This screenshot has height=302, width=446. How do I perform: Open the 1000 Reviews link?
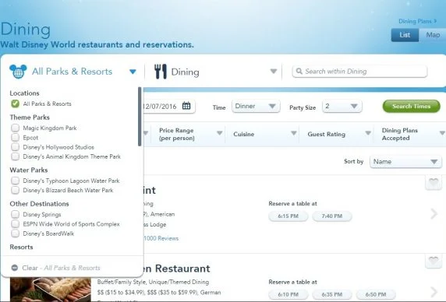point(161,238)
